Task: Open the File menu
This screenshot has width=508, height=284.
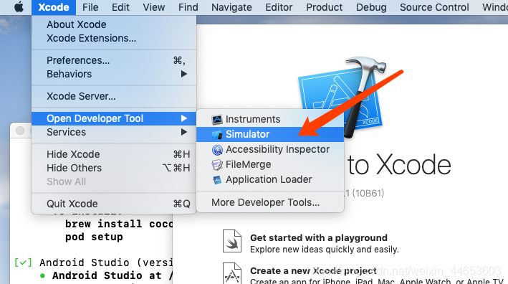Action: click(x=90, y=7)
